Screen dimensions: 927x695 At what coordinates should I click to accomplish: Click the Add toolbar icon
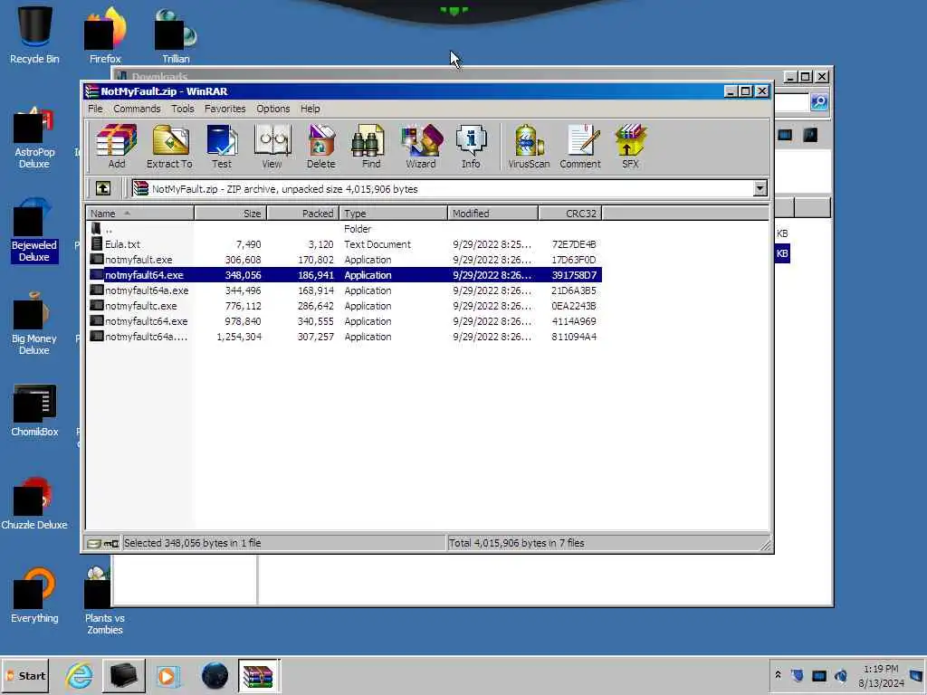pyautogui.click(x=117, y=147)
